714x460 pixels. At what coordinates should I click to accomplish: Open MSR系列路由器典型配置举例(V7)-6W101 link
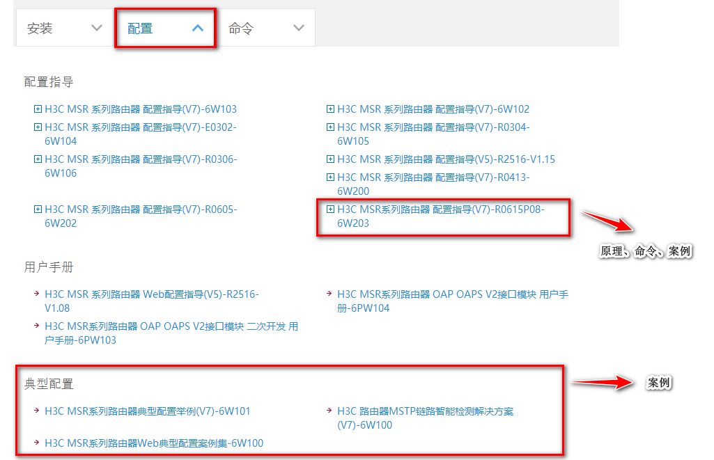[148, 411]
